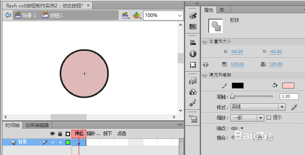Switch to the 库 library tab
The height and width of the screenshot is (155, 305).
coord(222,10)
